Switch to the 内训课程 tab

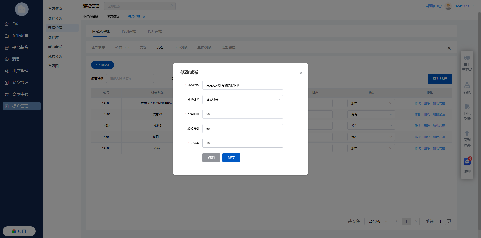coord(129,31)
